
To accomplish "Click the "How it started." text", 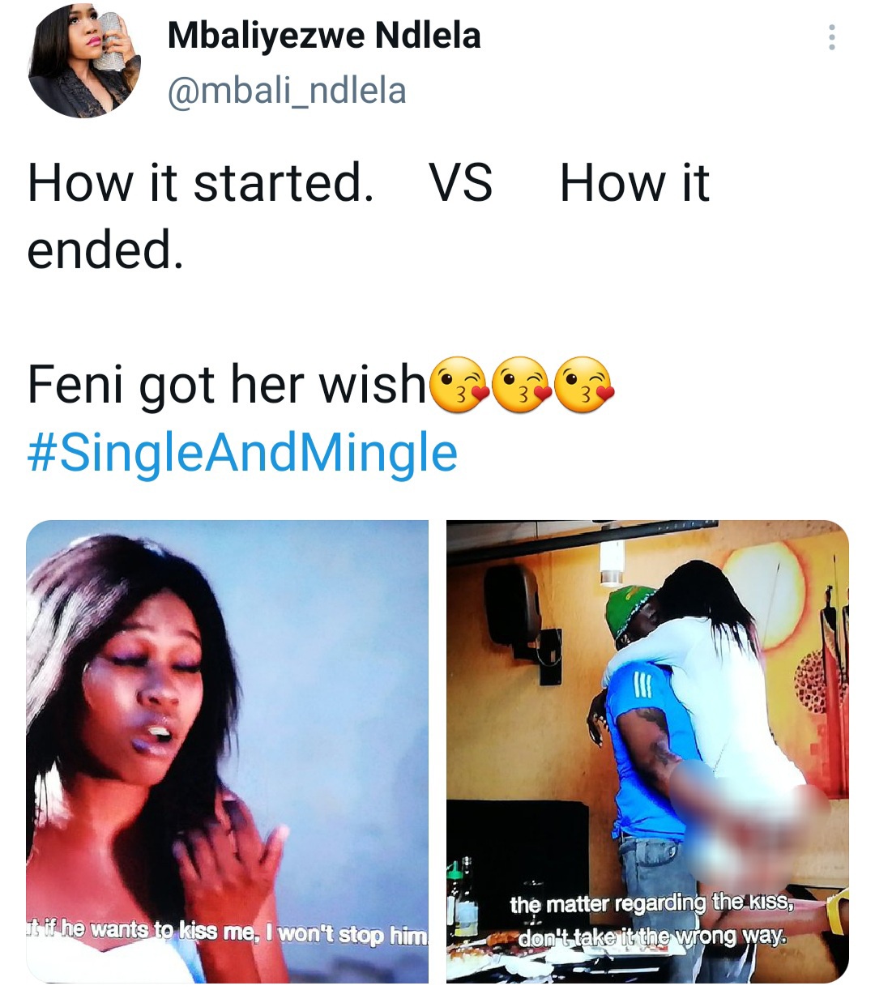I will coord(200,183).
